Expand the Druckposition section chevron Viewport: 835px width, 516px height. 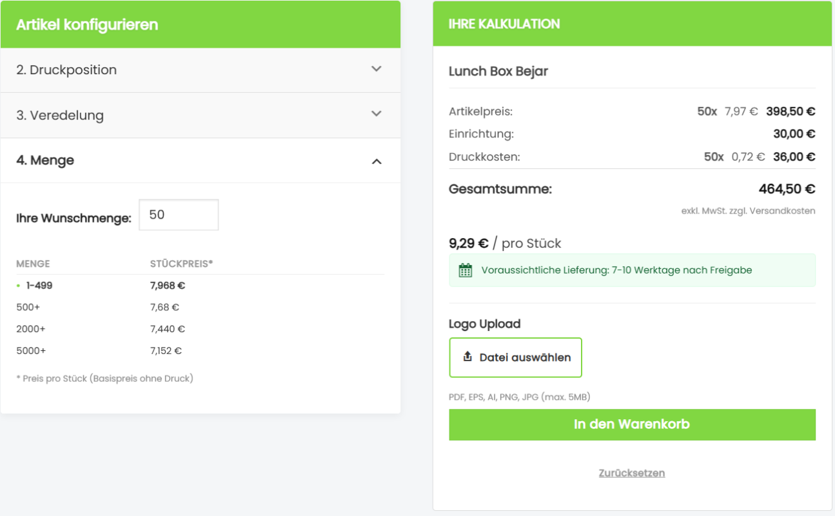377,69
